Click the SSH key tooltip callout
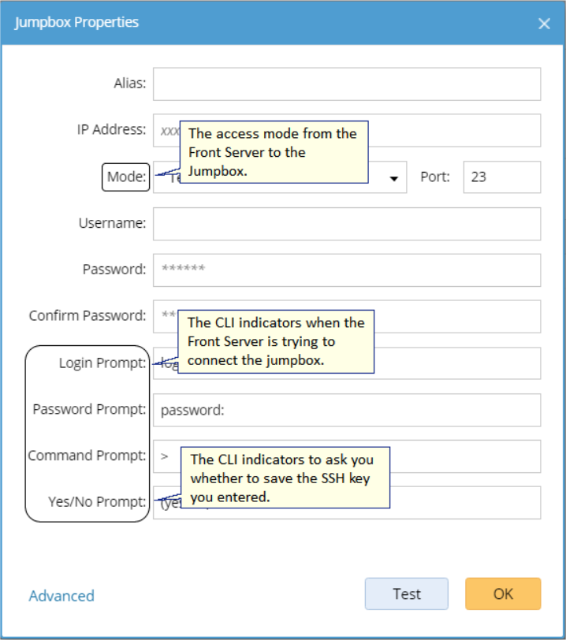 [x=285, y=478]
